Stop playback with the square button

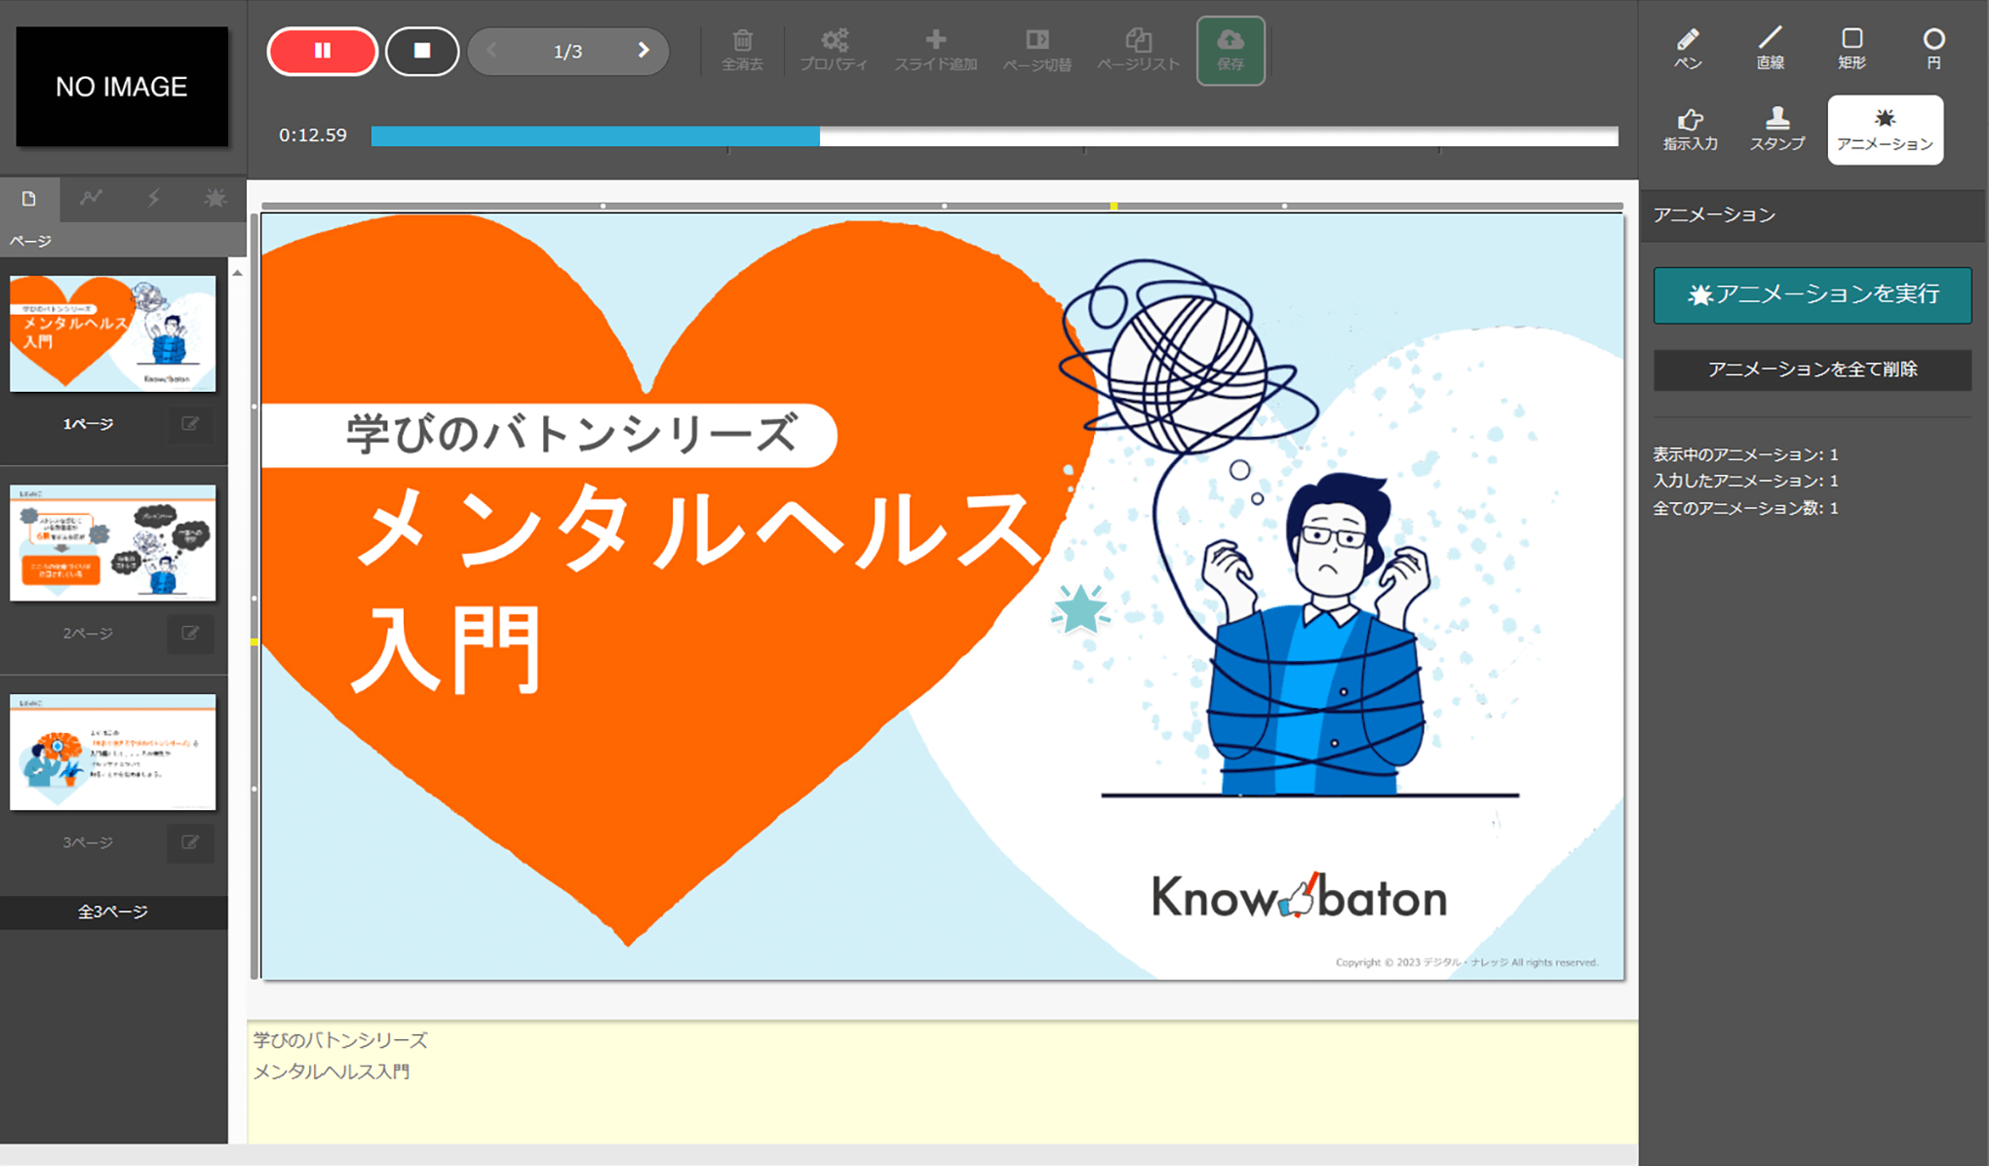pyautogui.click(x=422, y=51)
